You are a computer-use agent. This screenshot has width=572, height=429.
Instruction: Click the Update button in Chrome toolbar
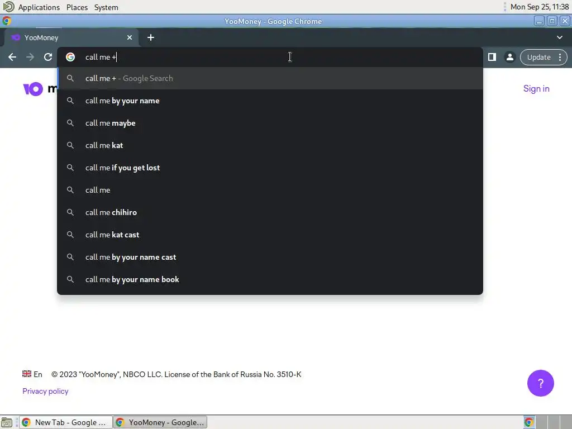tap(539, 58)
